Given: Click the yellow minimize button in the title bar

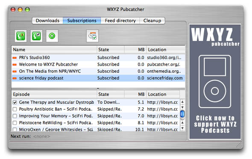Looking at the screenshot, I should tap(20, 10).
